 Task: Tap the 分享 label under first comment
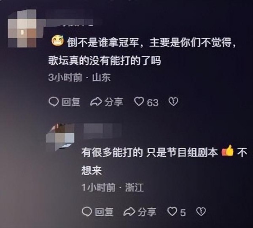(114, 102)
